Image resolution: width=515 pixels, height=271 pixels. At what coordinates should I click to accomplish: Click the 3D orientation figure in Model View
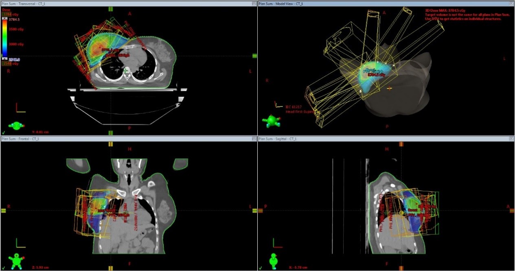(271, 121)
